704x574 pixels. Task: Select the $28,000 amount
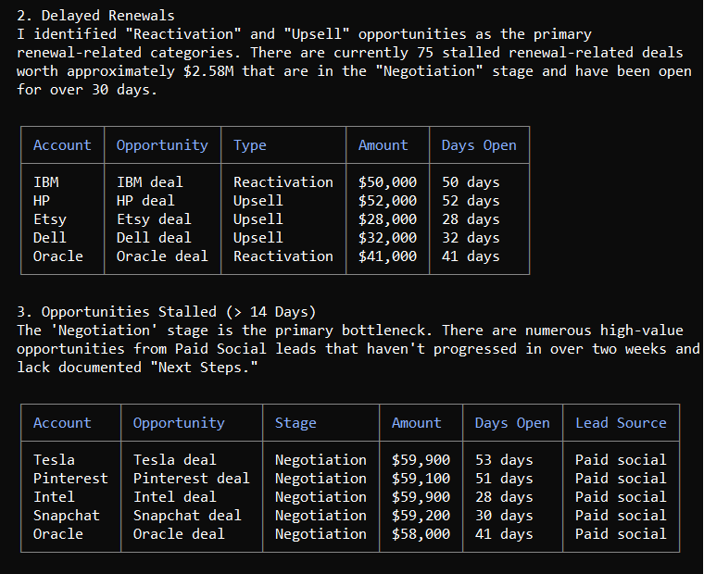tap(387, 219)
